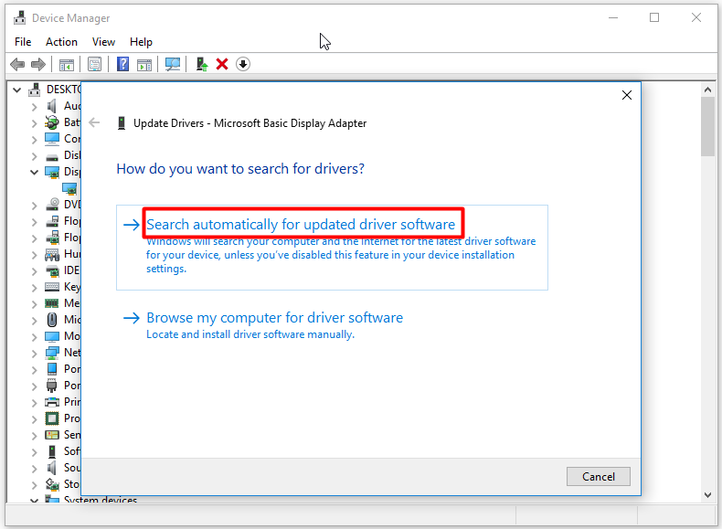The image size is (722, 529).
Task: Select the processor icon in 'Pro' row
Action: (52, 418)
